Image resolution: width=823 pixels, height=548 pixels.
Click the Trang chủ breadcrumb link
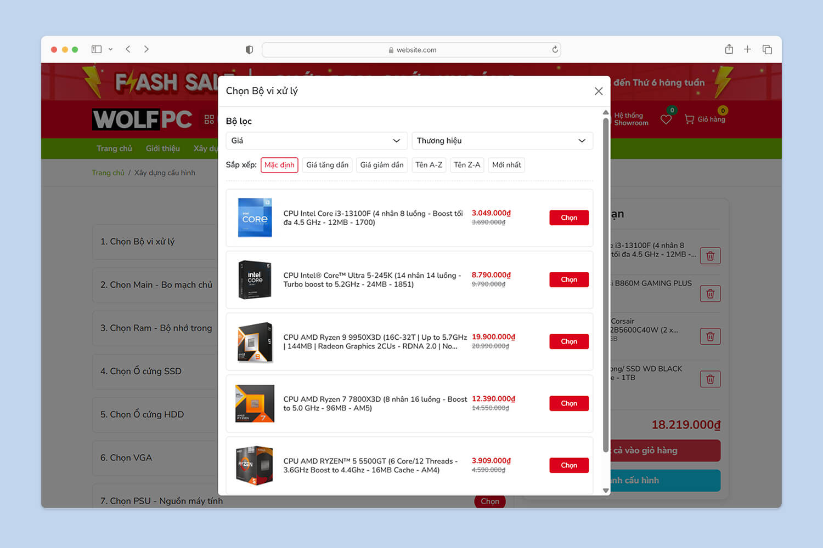coord(108,173)
